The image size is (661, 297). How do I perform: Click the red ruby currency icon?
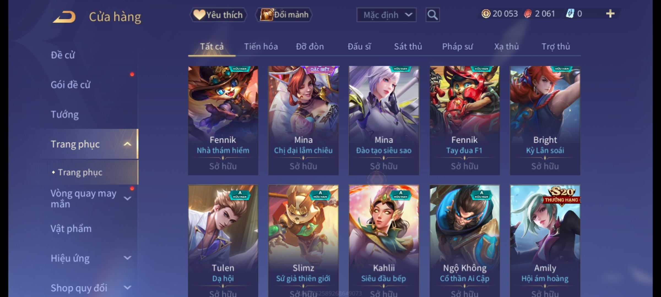click(528, 14)
